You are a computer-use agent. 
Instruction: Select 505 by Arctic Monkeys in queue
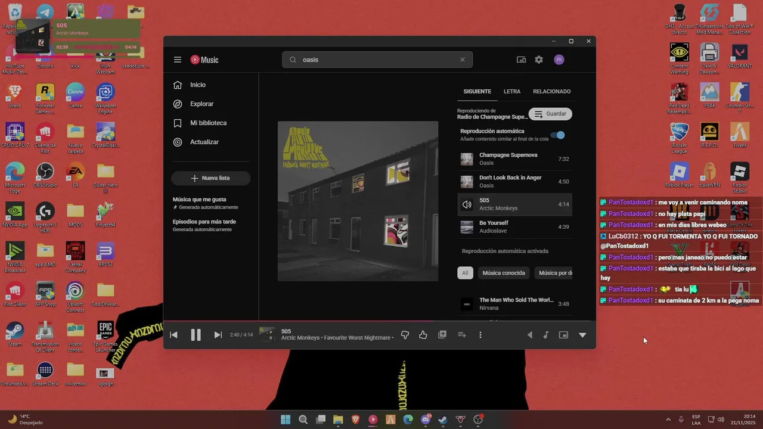(x=514, y=204)
